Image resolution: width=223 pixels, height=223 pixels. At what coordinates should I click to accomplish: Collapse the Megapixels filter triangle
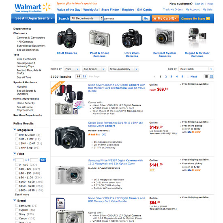click(x=15, y=130)
